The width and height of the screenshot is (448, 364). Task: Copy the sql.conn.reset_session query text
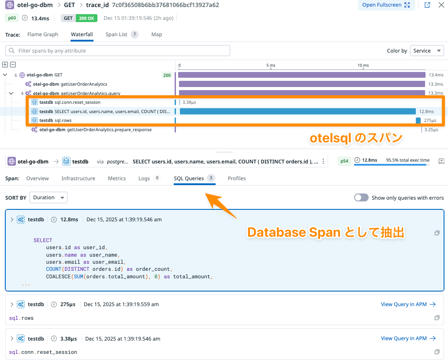[x=437, y=352]
